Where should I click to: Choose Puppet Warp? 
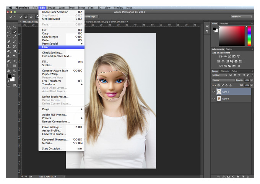click(x=61, y=74)
